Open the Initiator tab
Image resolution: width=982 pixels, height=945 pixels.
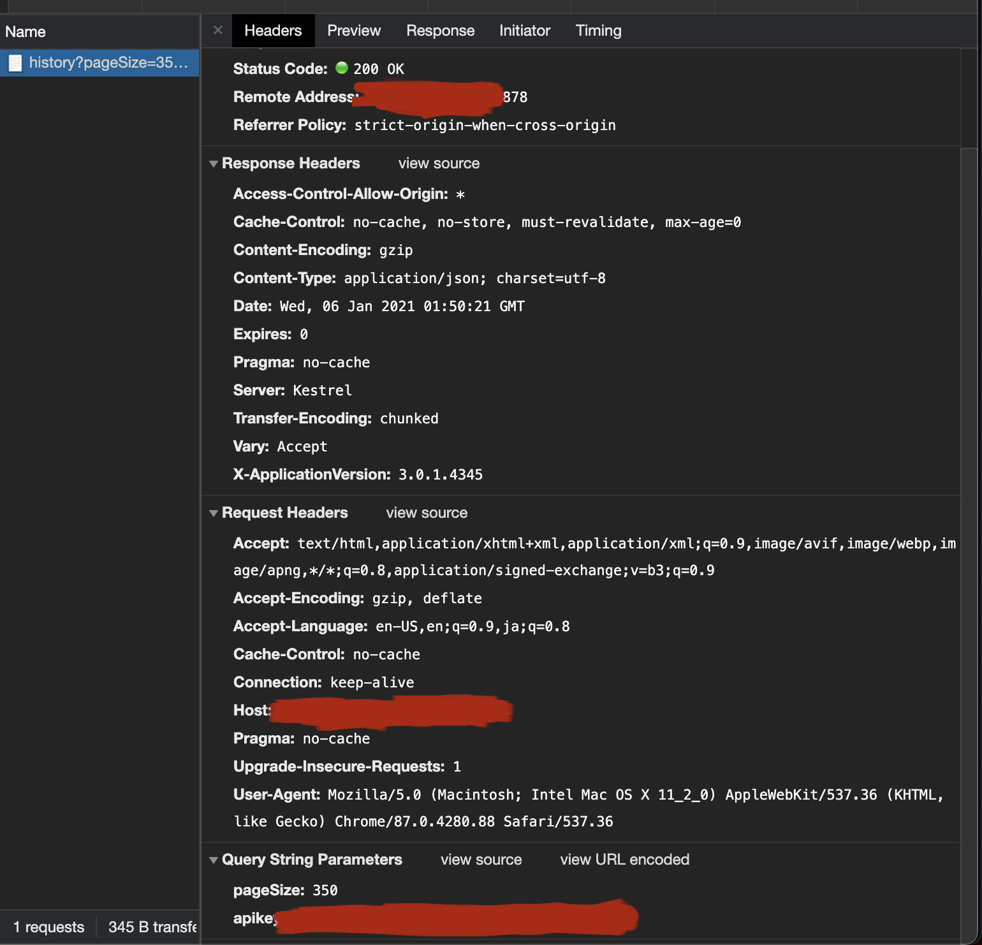click(524, 30)
